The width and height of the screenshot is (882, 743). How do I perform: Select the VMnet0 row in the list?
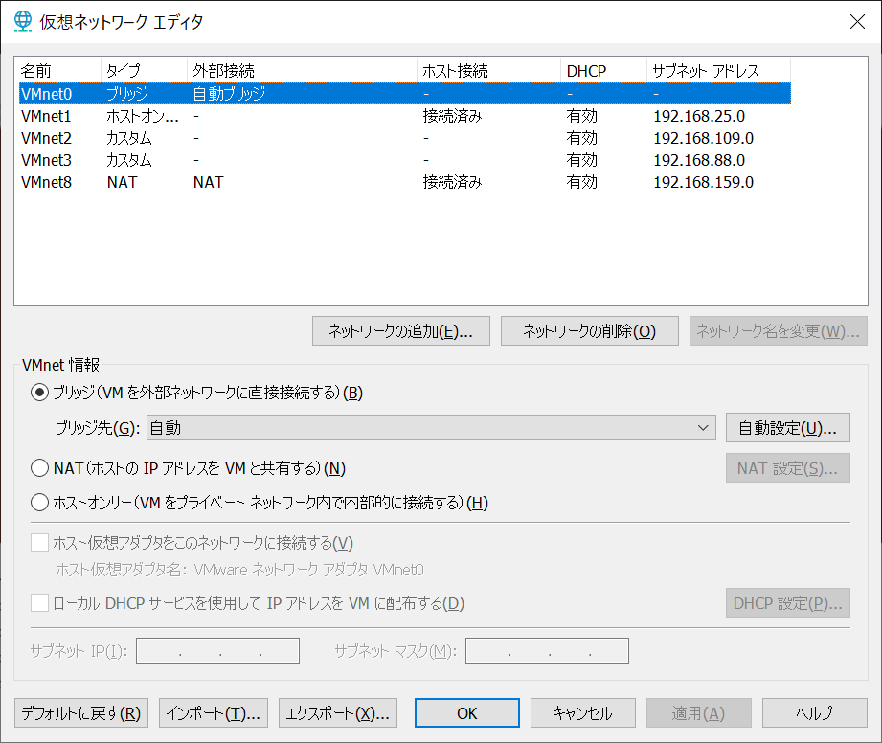pyautogui.click(x=405, y=94)
